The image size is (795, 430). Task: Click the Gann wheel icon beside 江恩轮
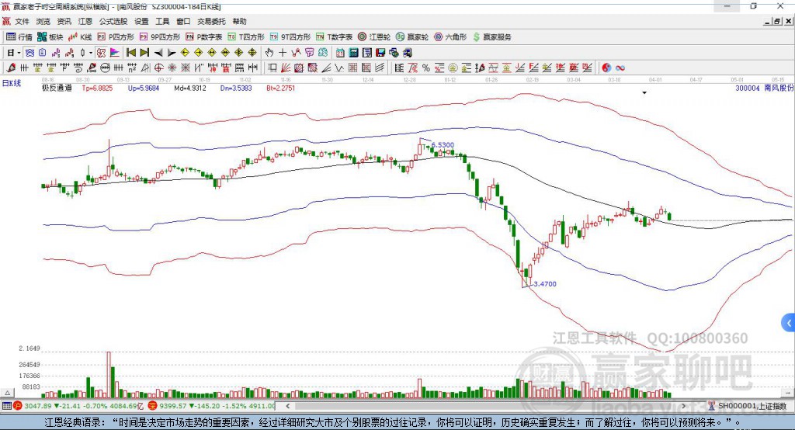pos(362,37)
